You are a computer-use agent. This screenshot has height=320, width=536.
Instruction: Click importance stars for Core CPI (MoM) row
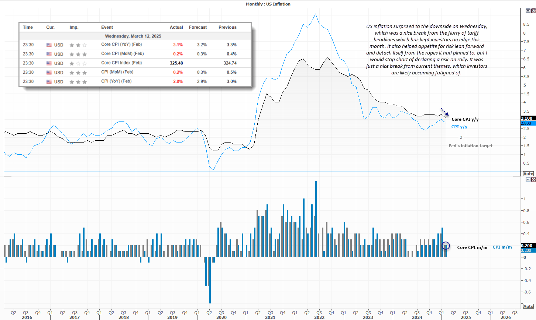[x=78, y=54]
